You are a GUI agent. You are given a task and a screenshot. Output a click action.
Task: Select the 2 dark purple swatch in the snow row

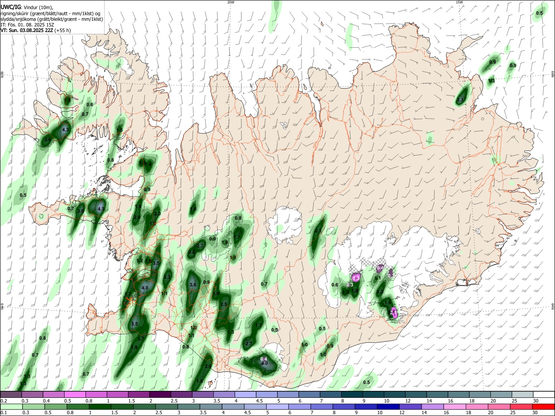pos(160,395)
